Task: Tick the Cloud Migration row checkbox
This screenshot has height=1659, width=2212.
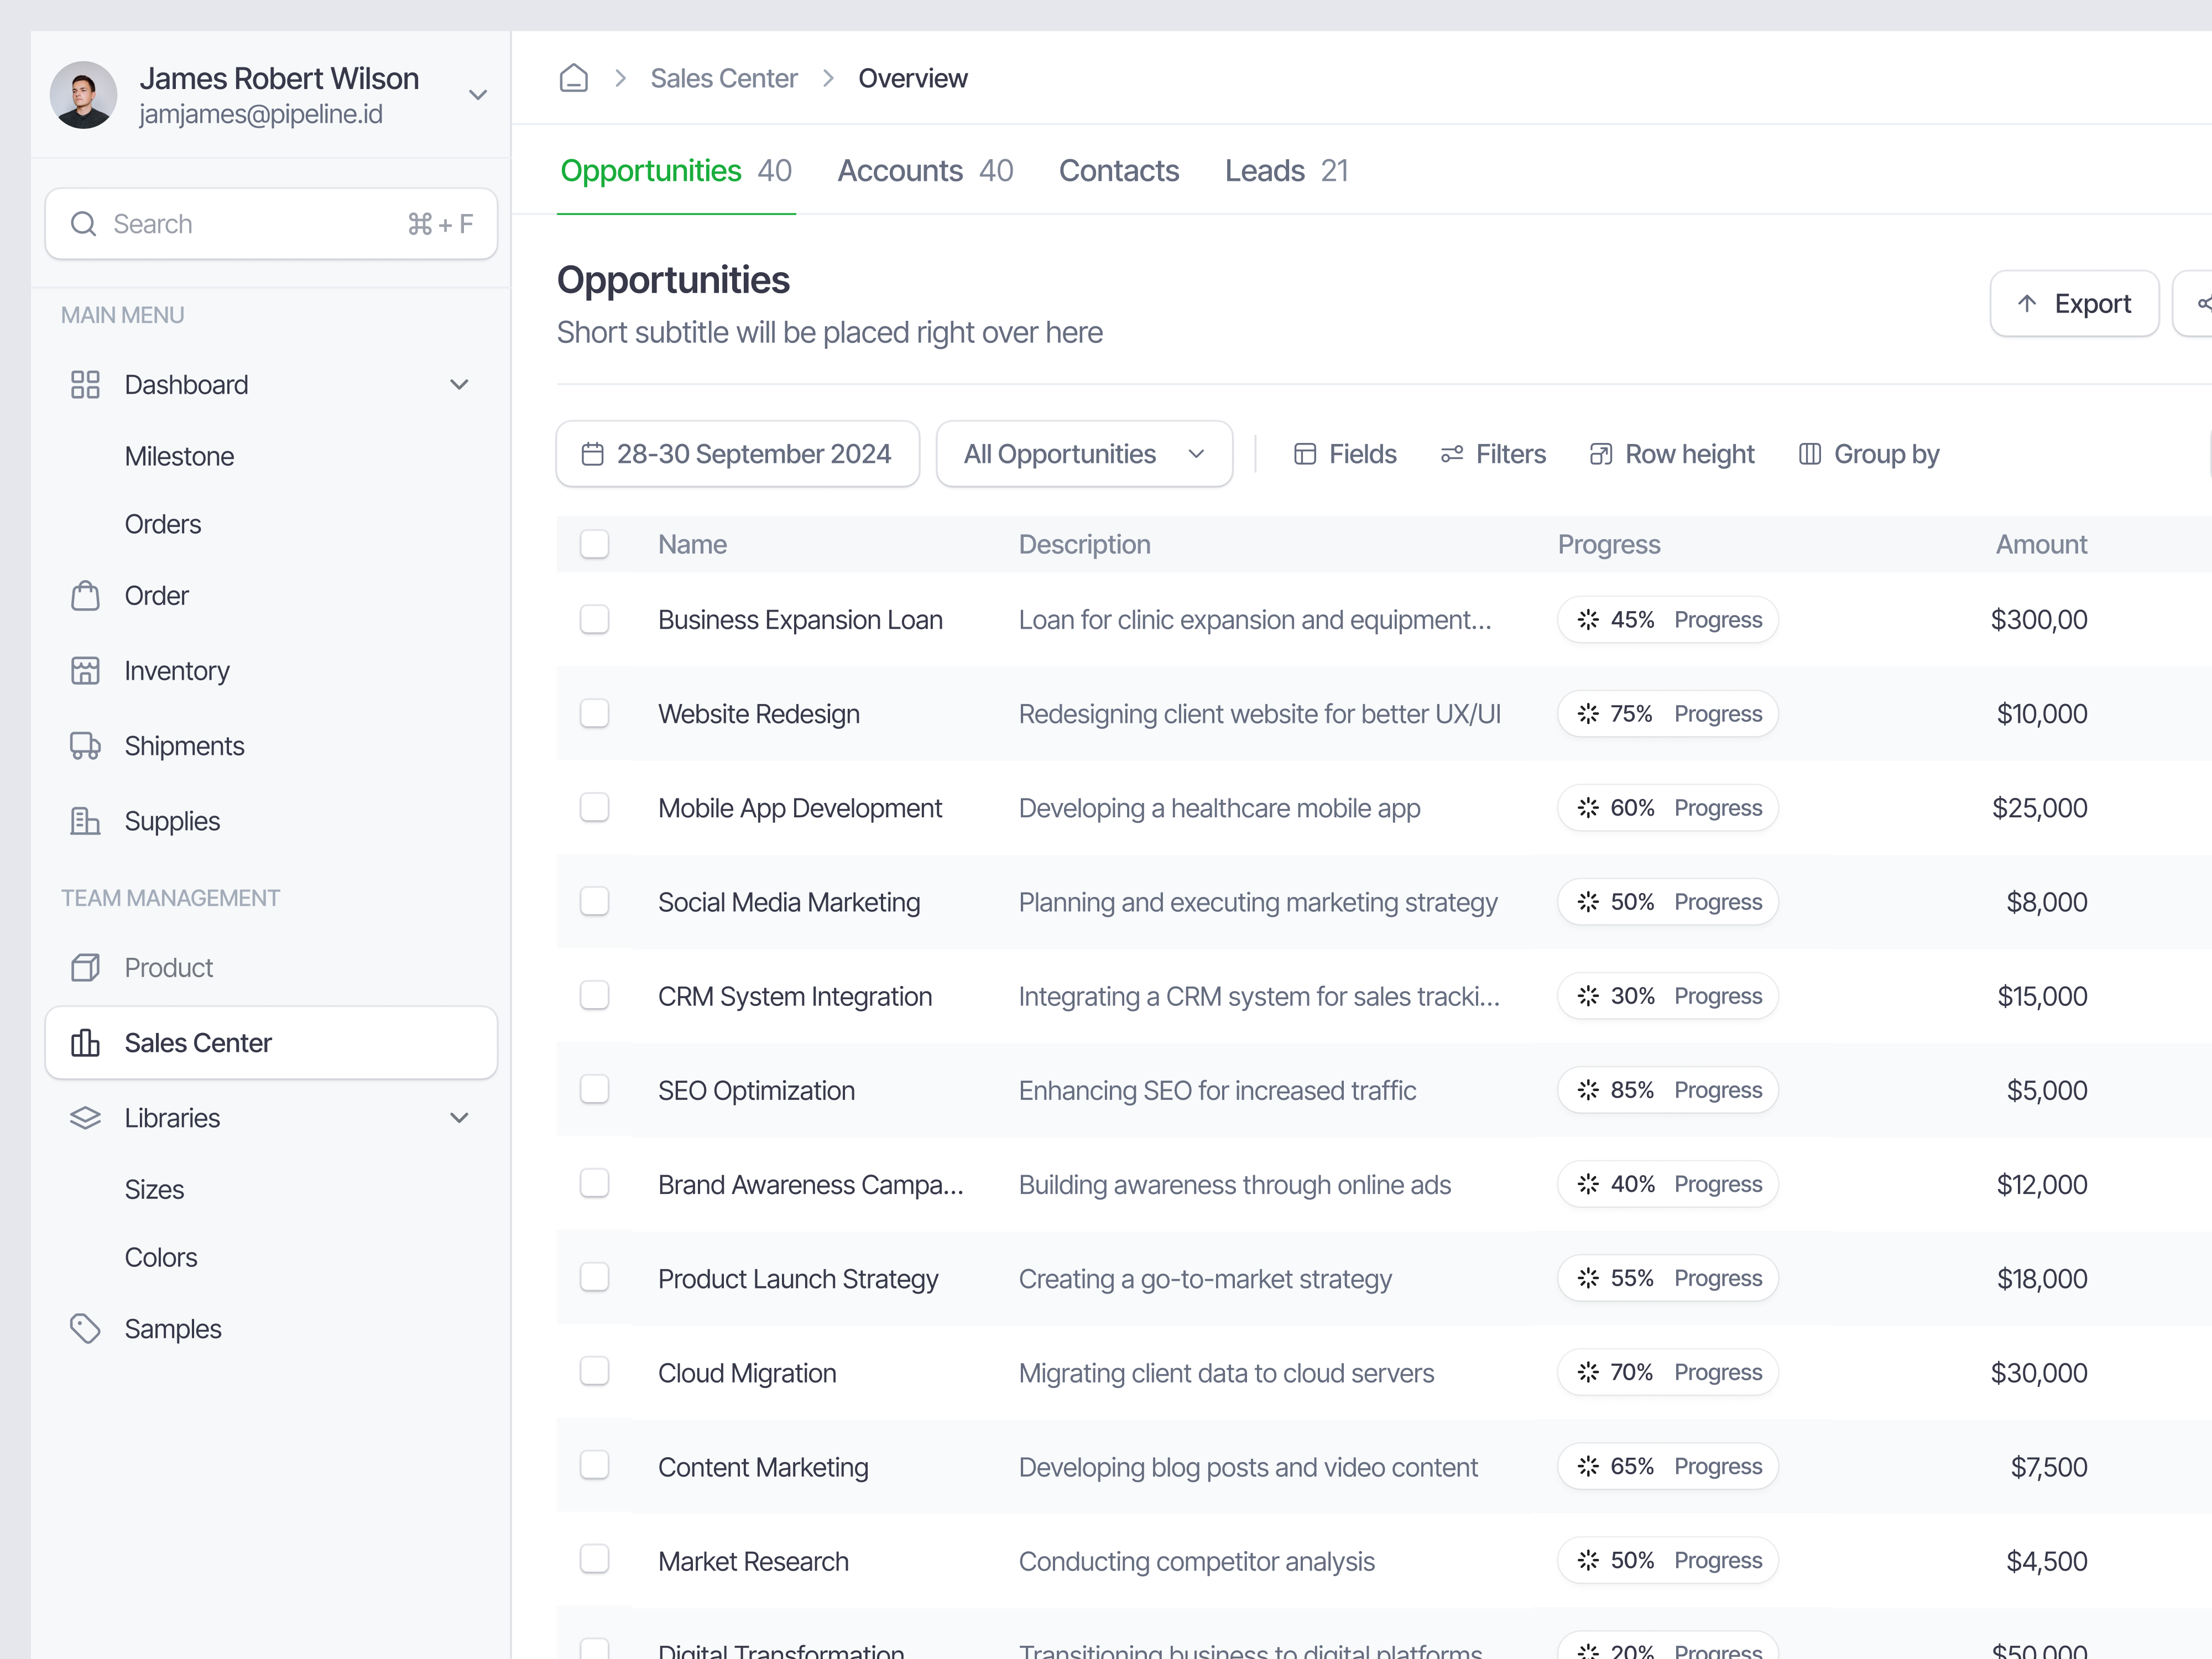Action: (594, 1371)
